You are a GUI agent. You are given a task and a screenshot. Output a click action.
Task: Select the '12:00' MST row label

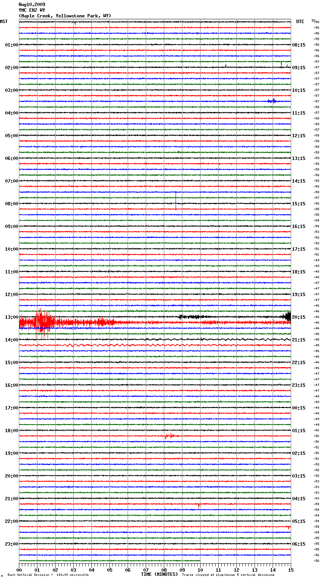point(12,295)
